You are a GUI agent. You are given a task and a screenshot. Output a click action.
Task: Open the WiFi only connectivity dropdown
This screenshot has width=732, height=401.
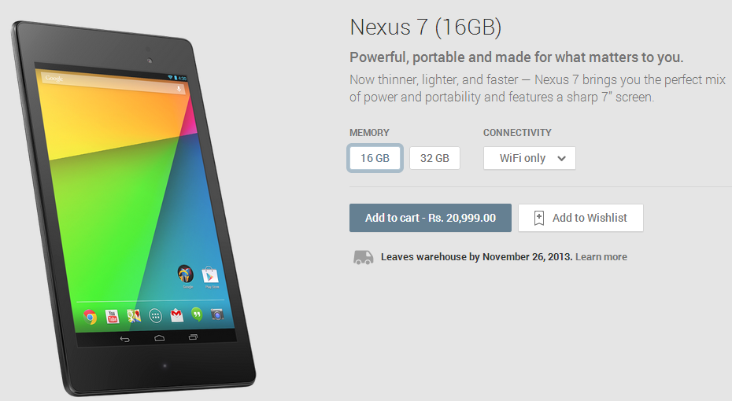530,158
